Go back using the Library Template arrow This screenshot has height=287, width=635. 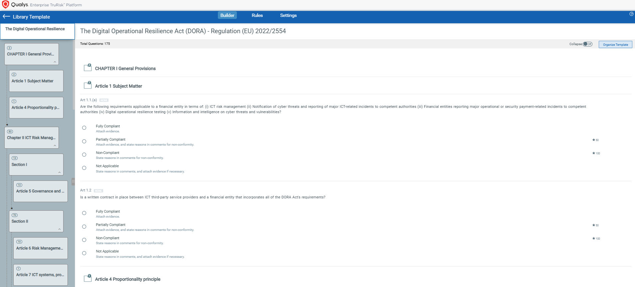(6, 17)
